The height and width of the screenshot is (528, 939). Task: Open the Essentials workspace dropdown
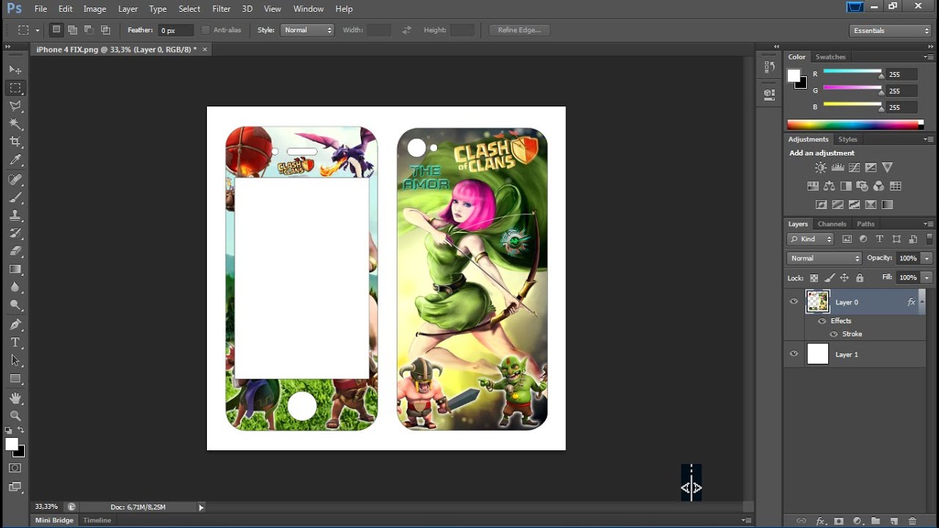[x=891, y=31]
